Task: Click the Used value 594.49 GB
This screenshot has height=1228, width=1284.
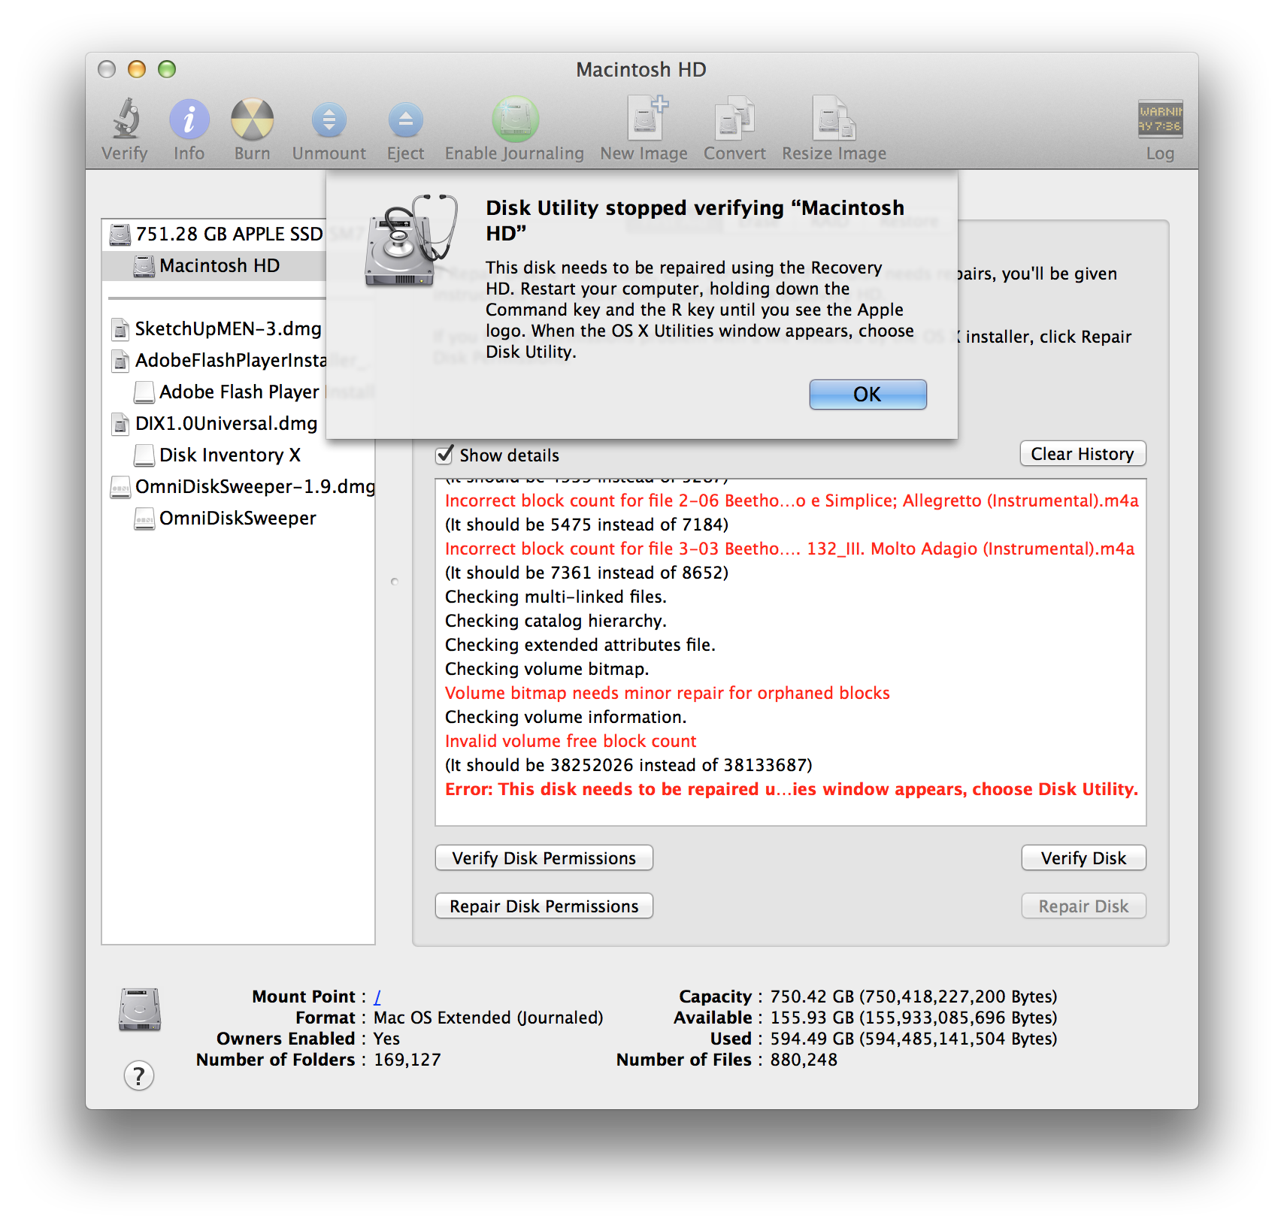Action: click(913, 1039)
